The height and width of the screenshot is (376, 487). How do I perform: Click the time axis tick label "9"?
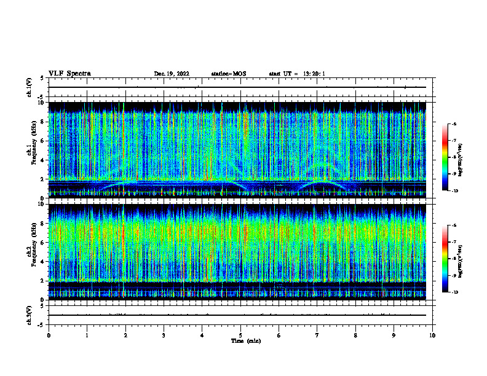(394, 335)
